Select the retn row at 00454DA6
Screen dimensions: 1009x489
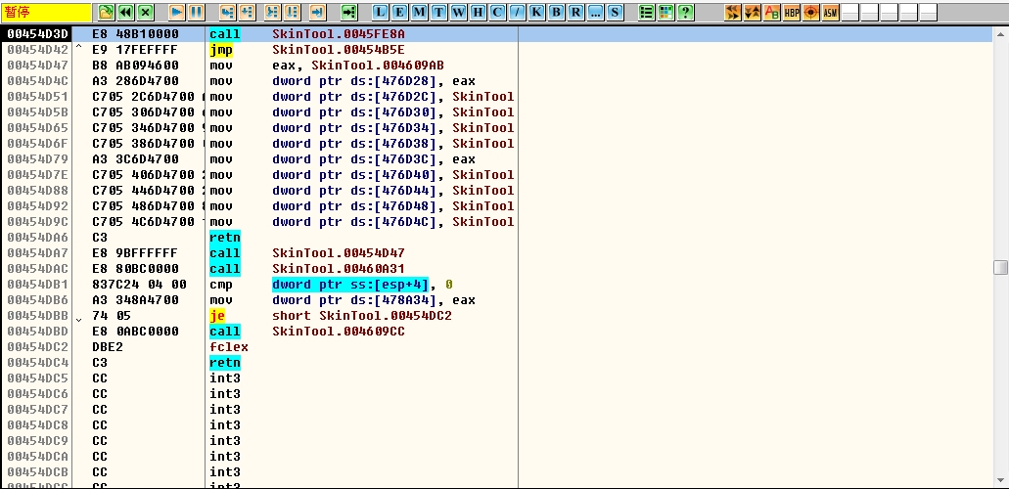pos(497,238)
